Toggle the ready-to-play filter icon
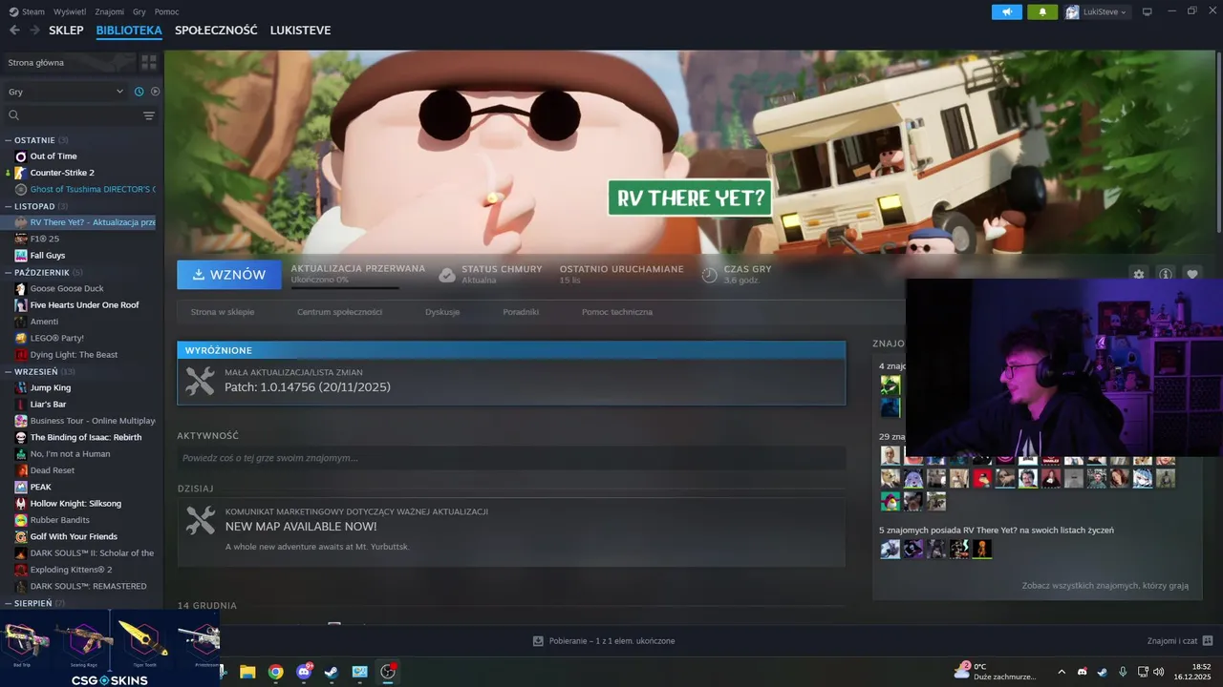Screen dimensions: 1223x687 pos(155,92)
